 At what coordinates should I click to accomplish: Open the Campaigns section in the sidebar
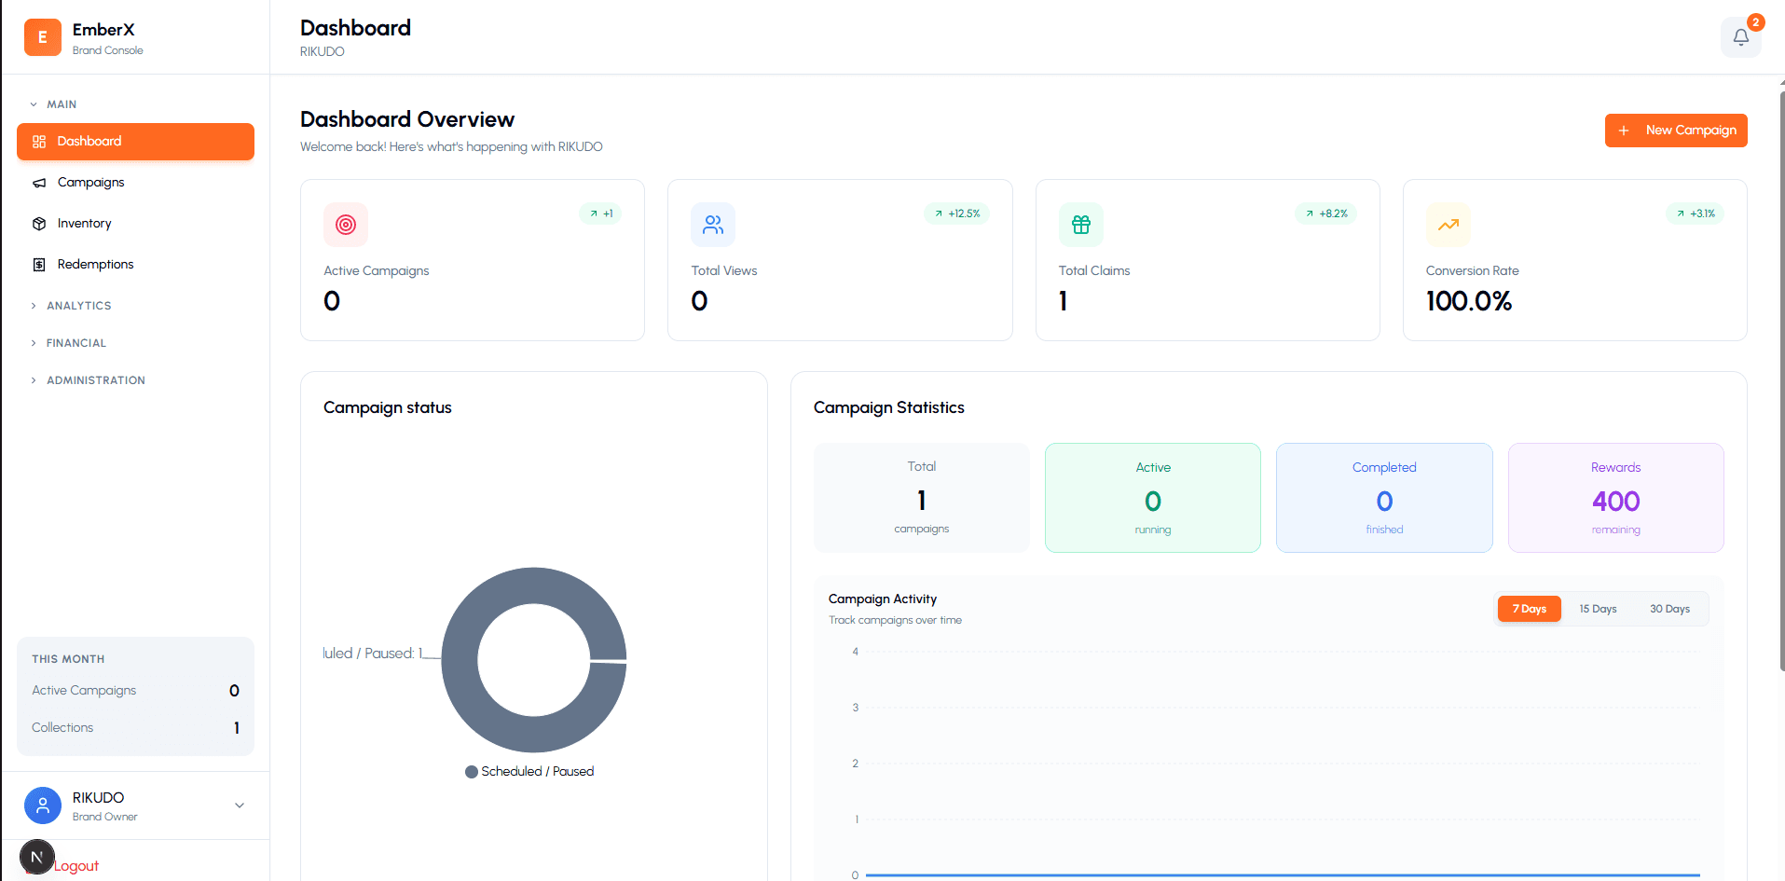click(90, 182)
